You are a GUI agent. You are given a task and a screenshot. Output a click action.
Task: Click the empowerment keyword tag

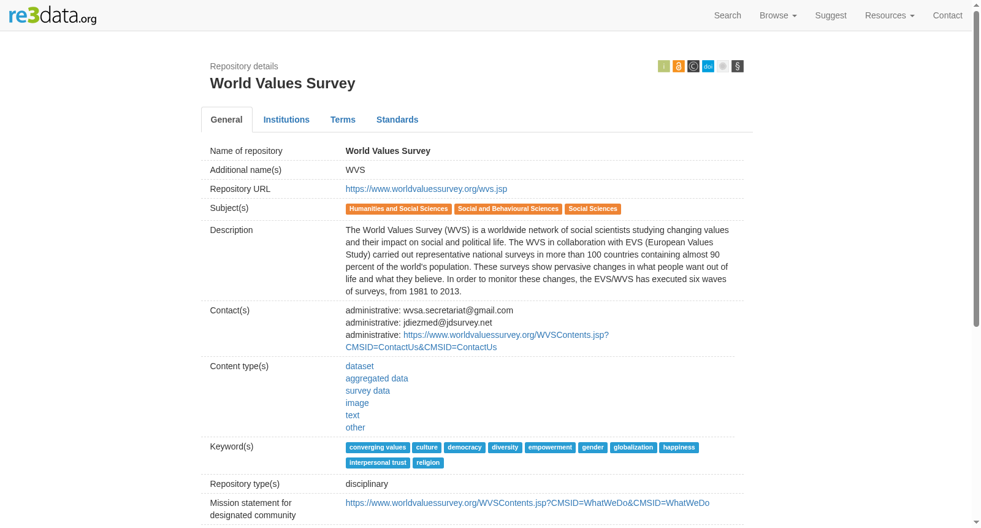[x=550, y=448]
